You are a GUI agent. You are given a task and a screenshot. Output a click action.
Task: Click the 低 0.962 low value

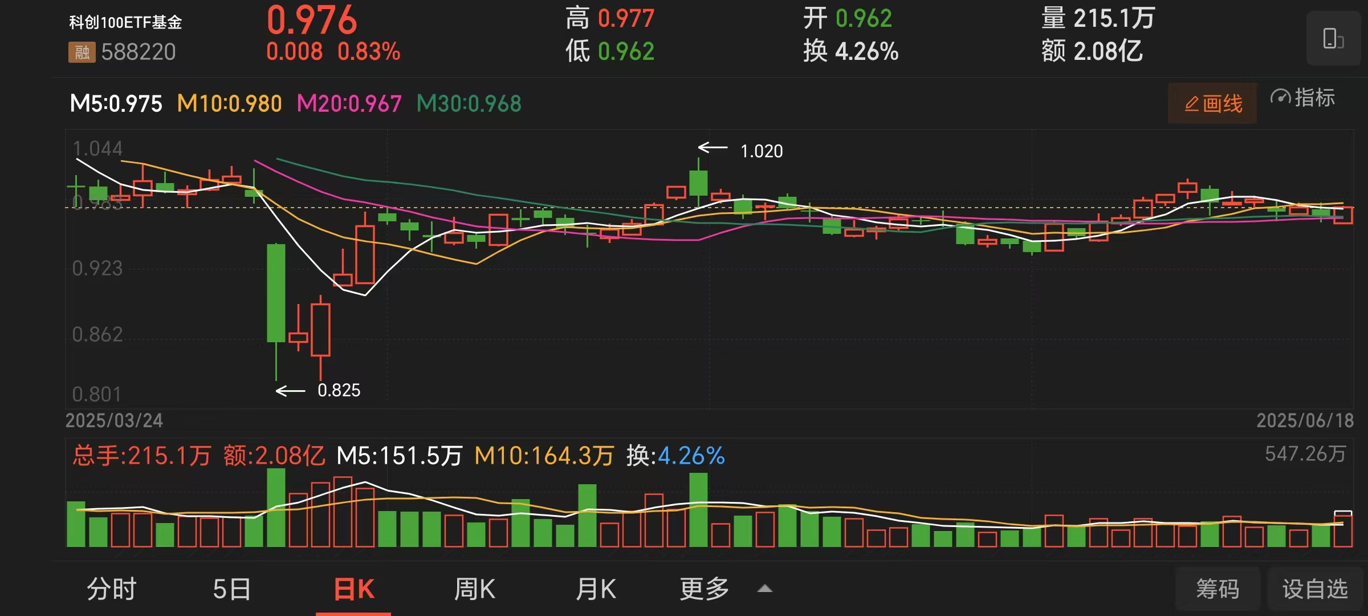[x=610, y=51]
